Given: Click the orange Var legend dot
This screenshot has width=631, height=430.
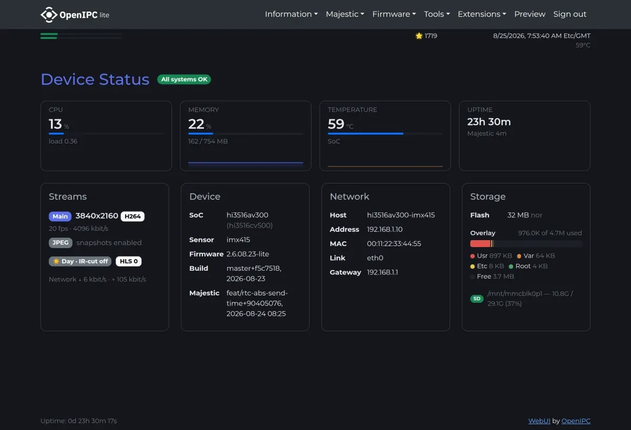Looking at the screenshot, I should (x=519, y=256).
